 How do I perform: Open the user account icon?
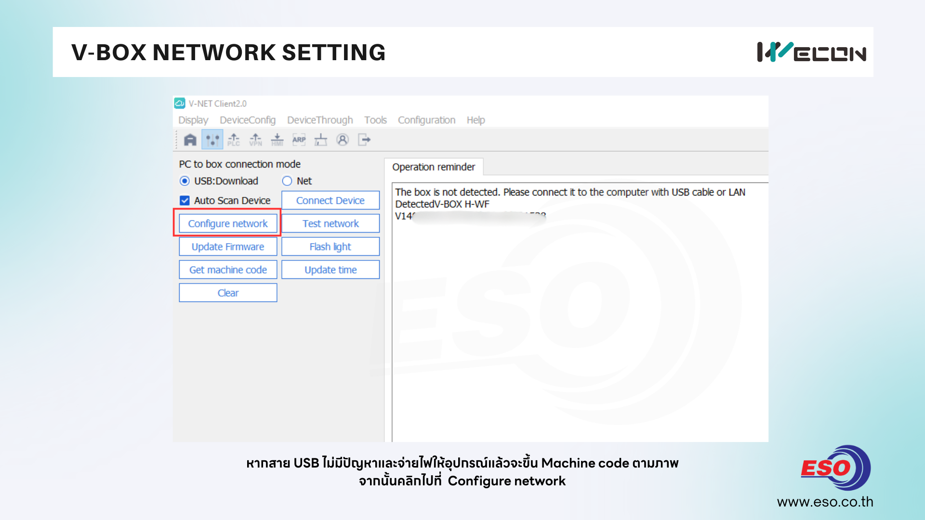click(343, 140)
